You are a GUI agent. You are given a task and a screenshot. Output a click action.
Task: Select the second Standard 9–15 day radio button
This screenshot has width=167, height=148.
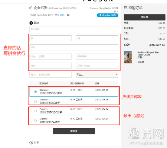click(x=35, y=102)
